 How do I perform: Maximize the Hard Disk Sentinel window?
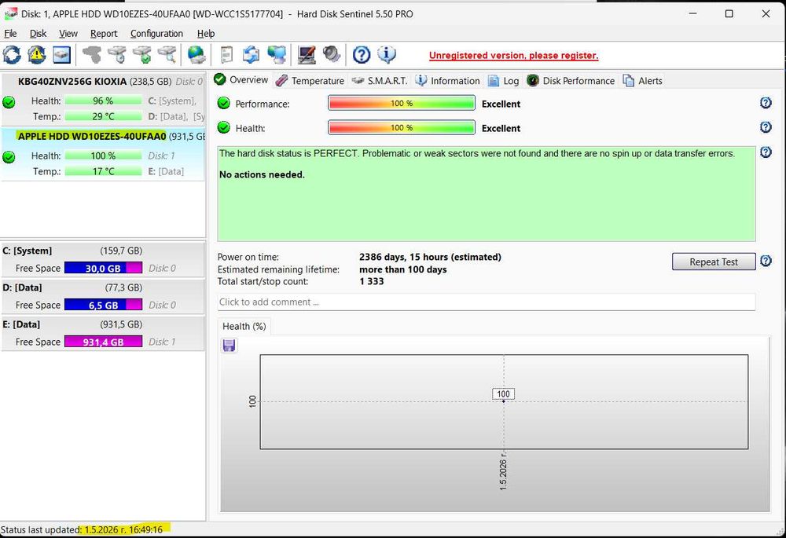729,13
